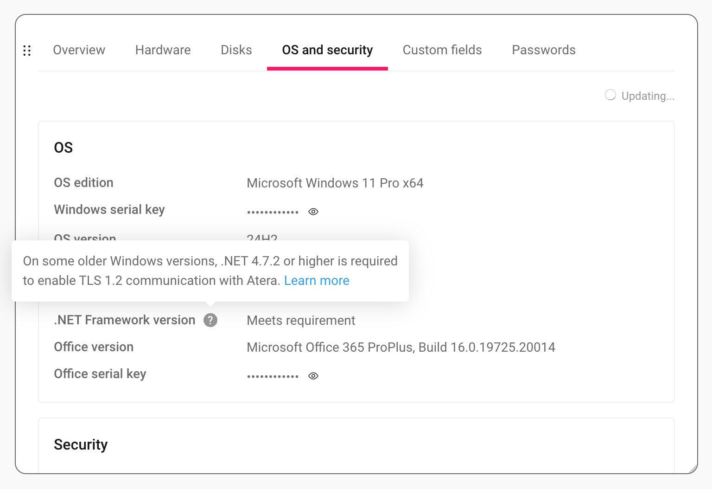Open the Overview tab
The image size is (712, 489).
79,50
